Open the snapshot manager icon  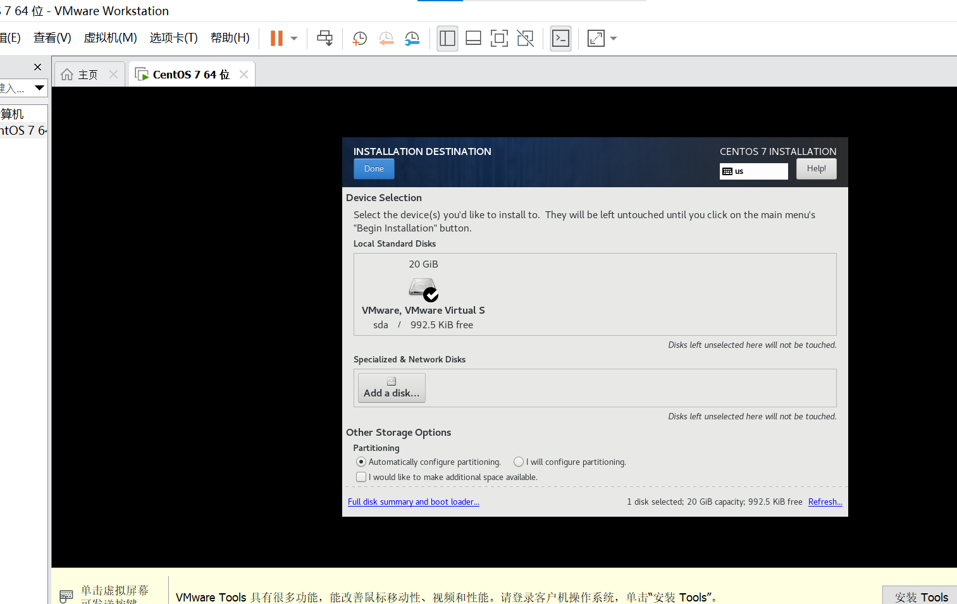coord(412,39)
